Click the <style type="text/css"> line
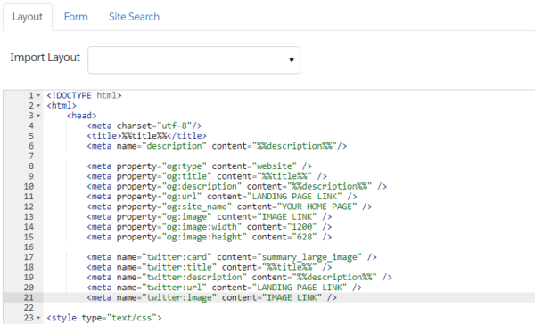The width and height of the screenshot is (535, 324). [104, 318]
